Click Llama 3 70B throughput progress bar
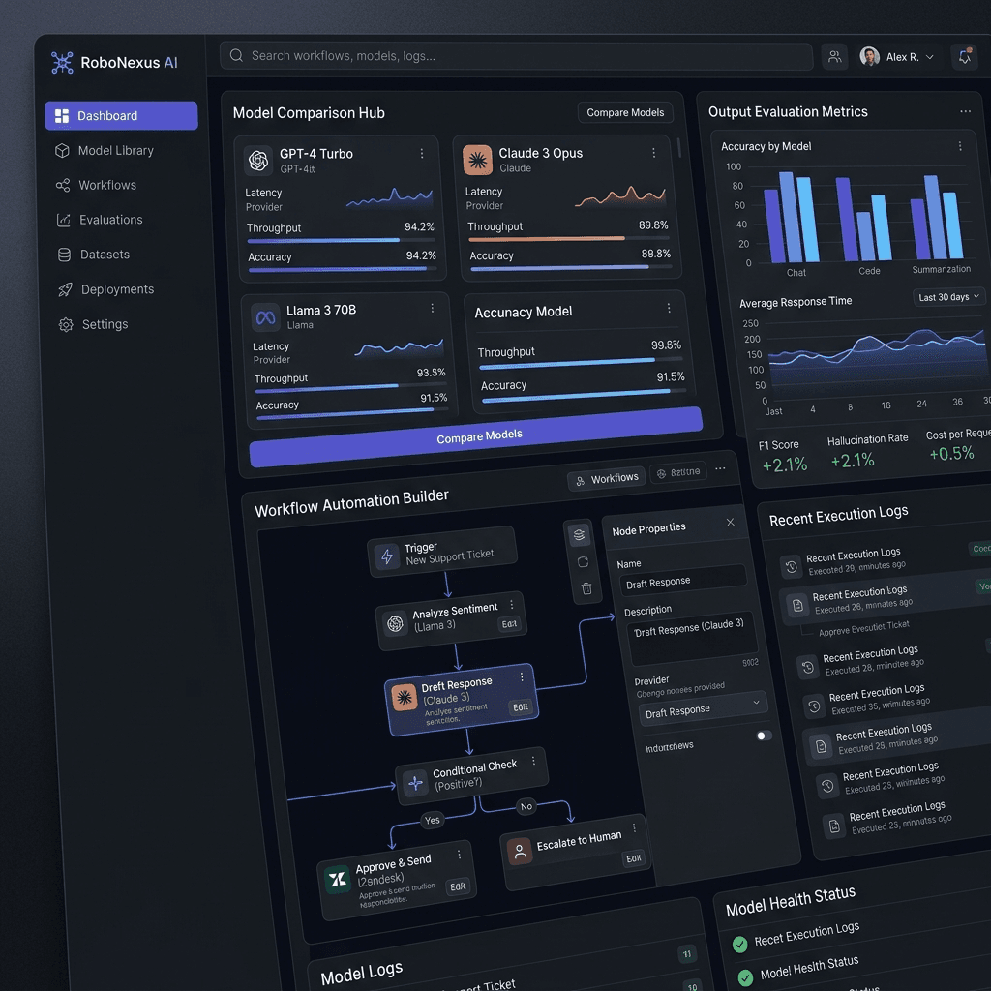The width and height of the screenshot is (991, 991). point(350,387)
